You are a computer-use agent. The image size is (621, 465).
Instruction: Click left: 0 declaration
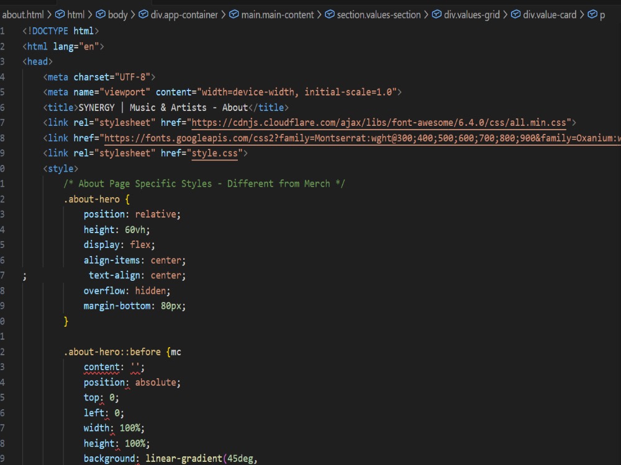[x=104, y=413]
